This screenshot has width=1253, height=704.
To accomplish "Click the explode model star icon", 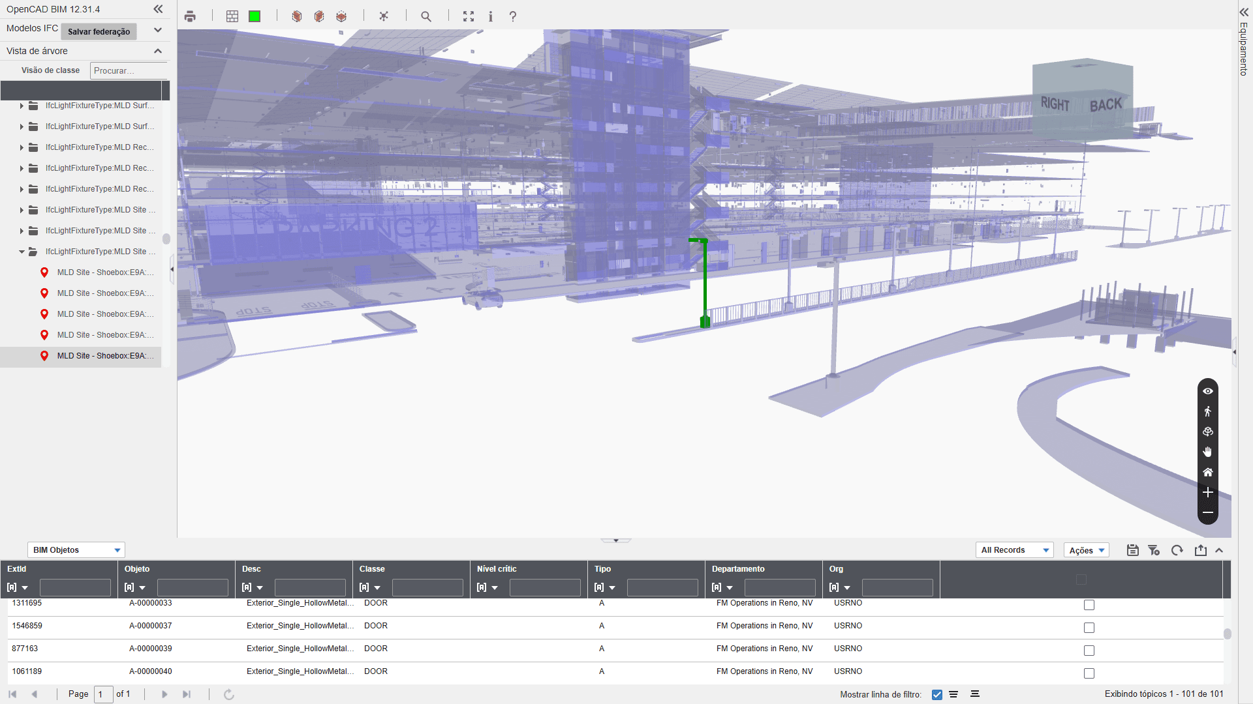I will click(x=384, y=16).
